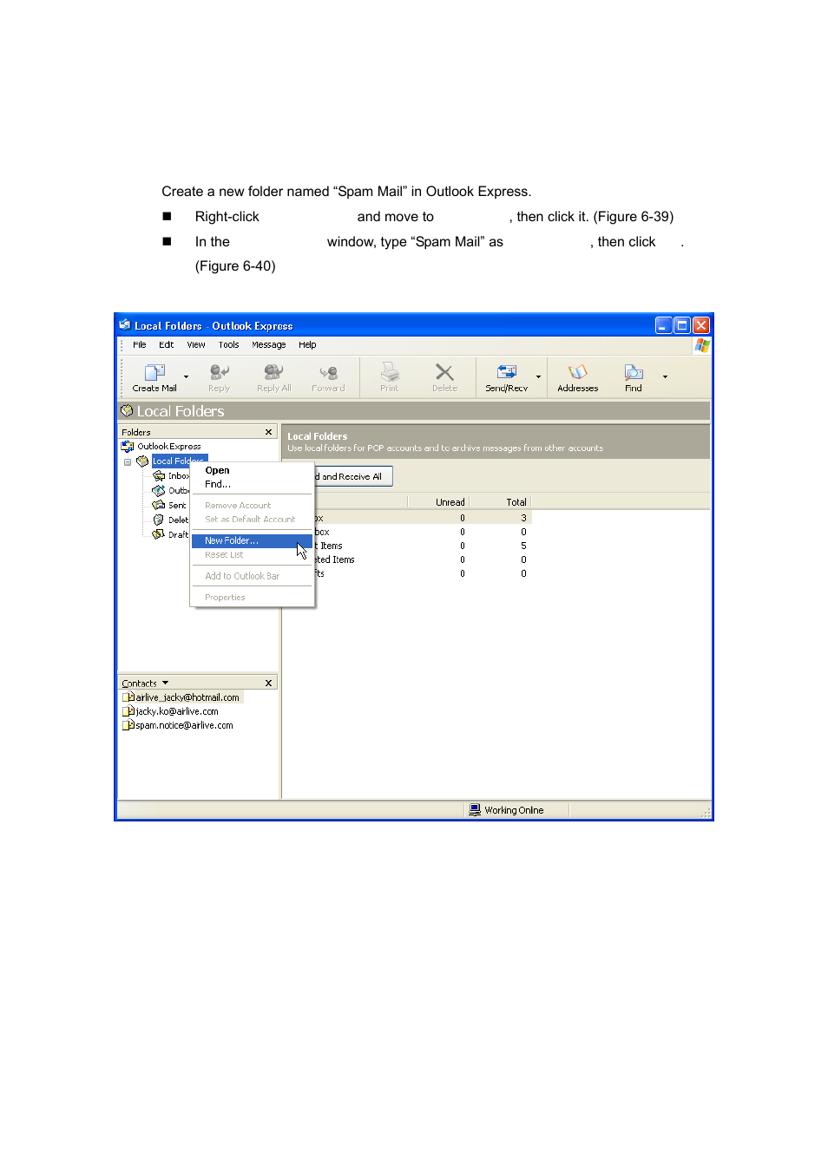
Task: Click the Unread column header
Action: pyautogui.click(x=438, y=502)
